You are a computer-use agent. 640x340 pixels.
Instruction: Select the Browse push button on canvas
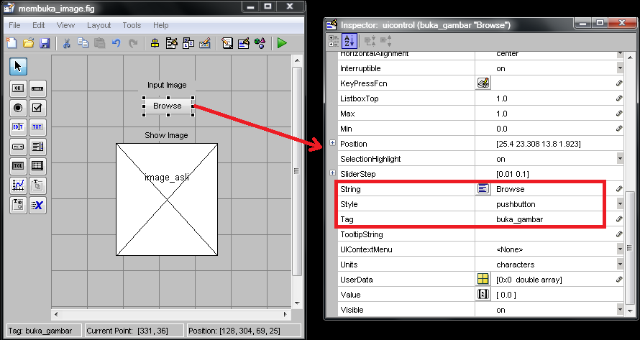tap(168, 106)
